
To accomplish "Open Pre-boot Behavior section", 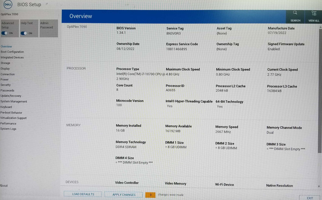I will 11,112.
